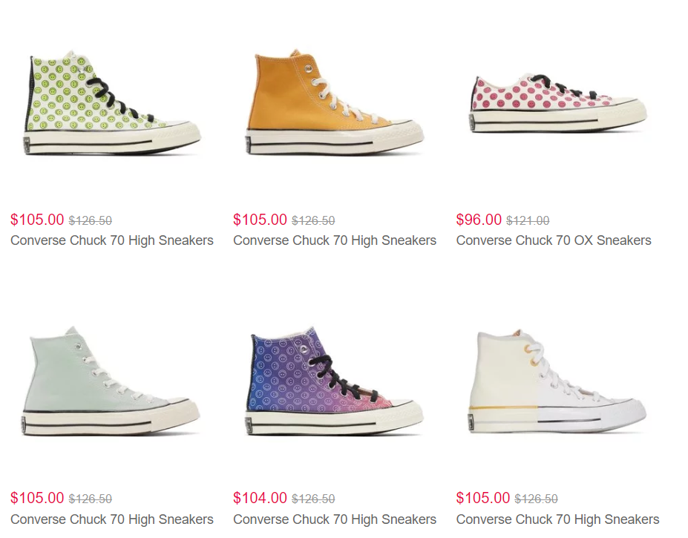Click $105.00 price under white cream sneaker
This screenshot has height=538, width=688.
point(483,498)
